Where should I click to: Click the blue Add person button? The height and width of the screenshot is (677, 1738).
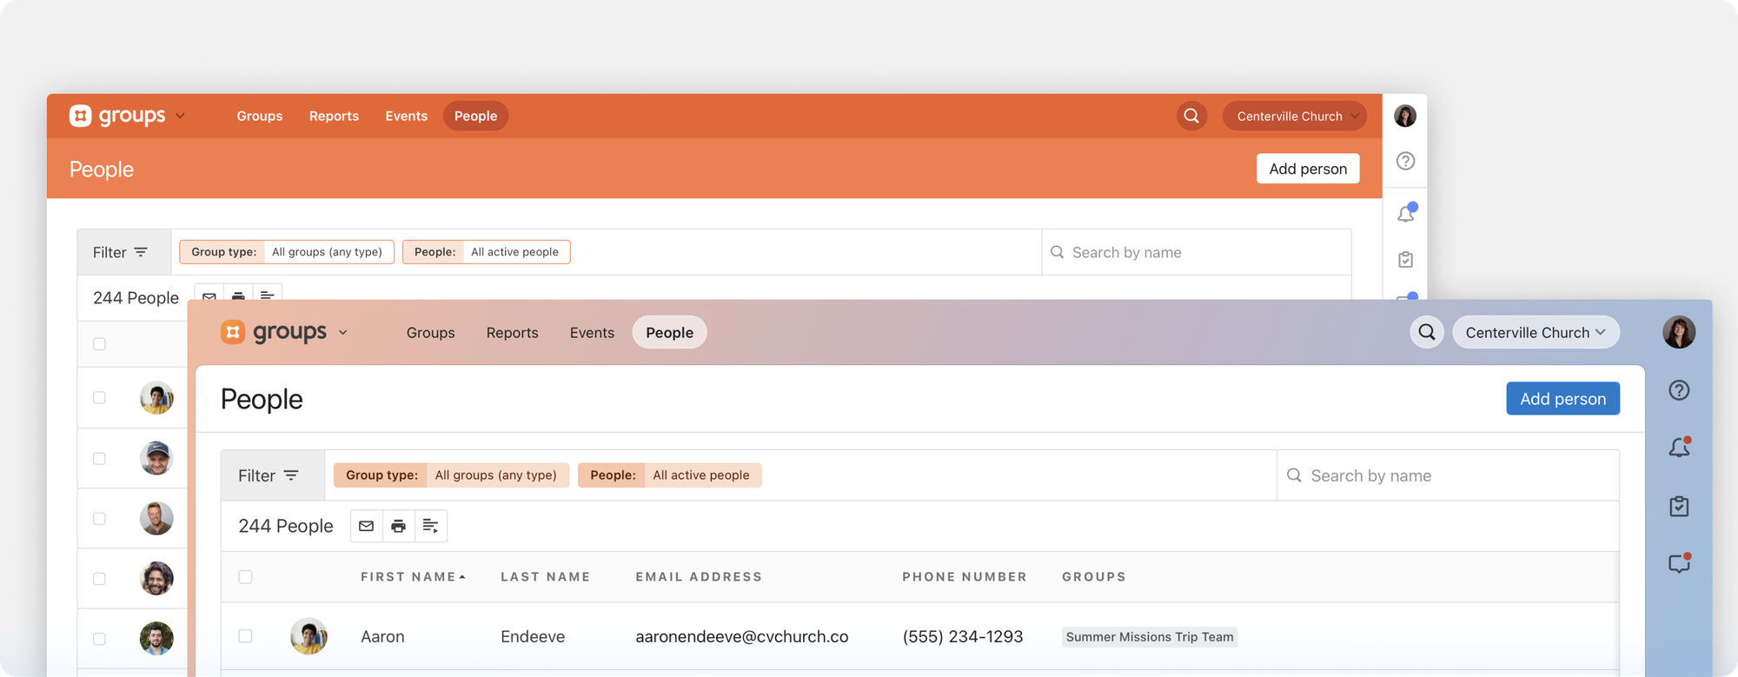pos(1562,398)
